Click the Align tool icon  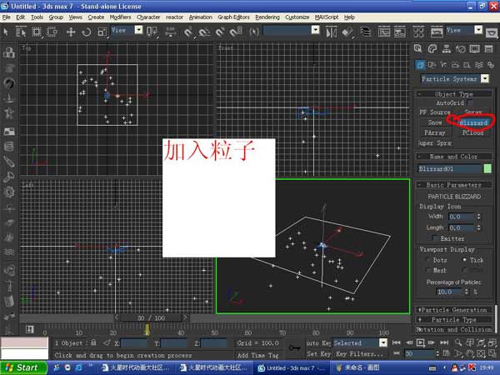(347, 32)
